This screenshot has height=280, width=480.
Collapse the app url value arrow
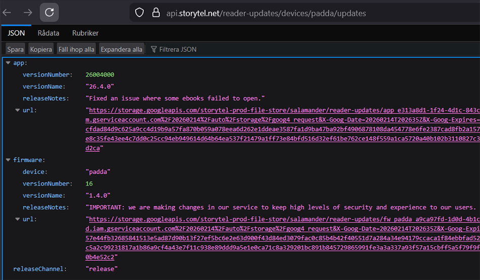(17, 110)
